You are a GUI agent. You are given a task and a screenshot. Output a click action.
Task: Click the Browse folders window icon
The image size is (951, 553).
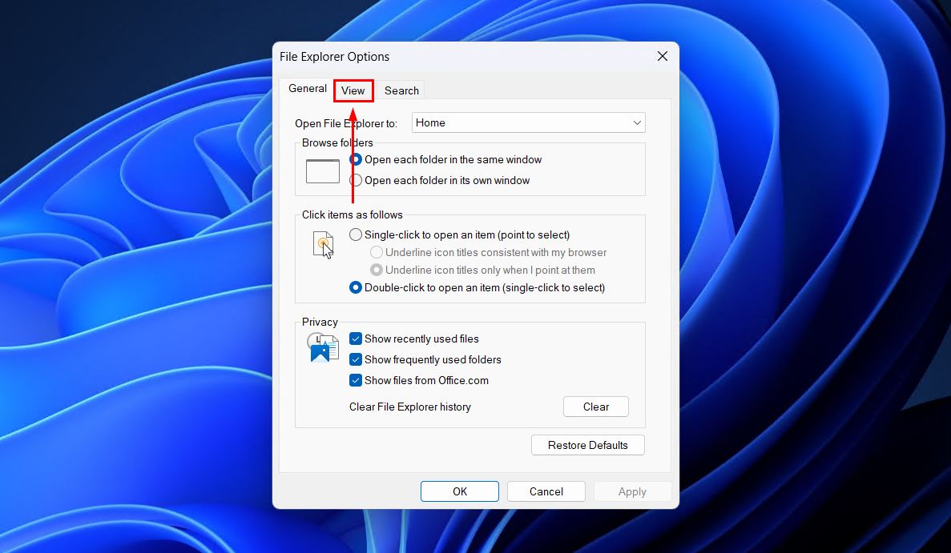coord(323,171)
